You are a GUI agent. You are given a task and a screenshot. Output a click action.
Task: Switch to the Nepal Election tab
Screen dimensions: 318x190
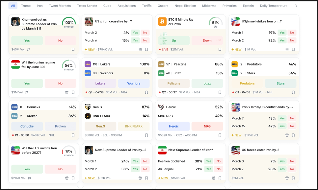click(x=185, y=6)
